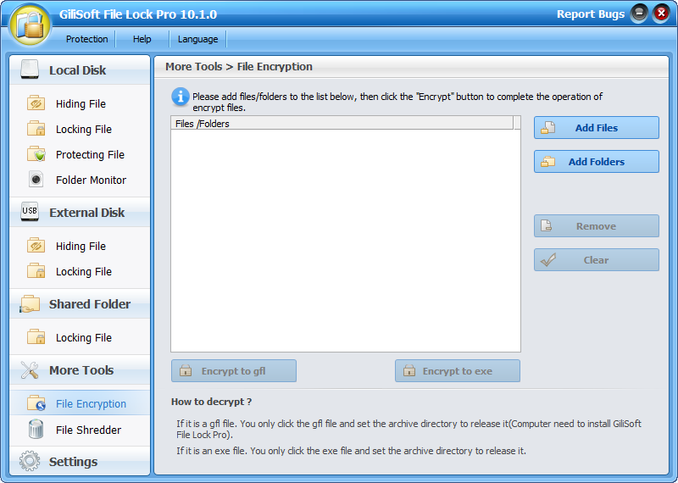Click the Clear button label
Image resolution: width=678 pixels, height=483 pixels.
point(596,260)
